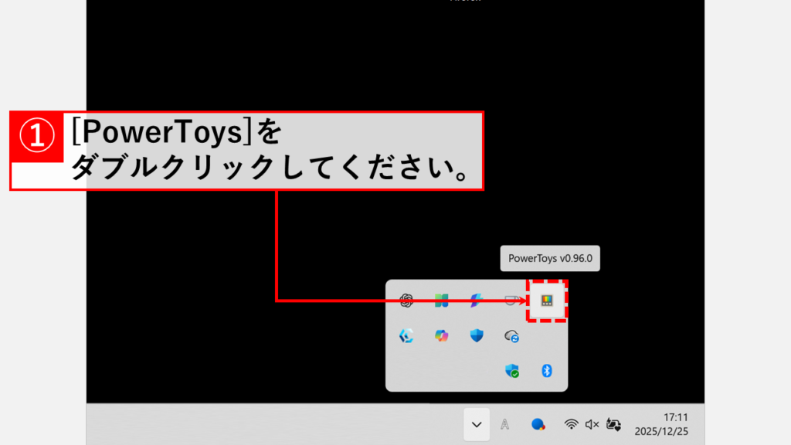This screenshot has height=445, width=791.
Task: Open the Wi-Fi network status icon
Action: tap(572, 424)
